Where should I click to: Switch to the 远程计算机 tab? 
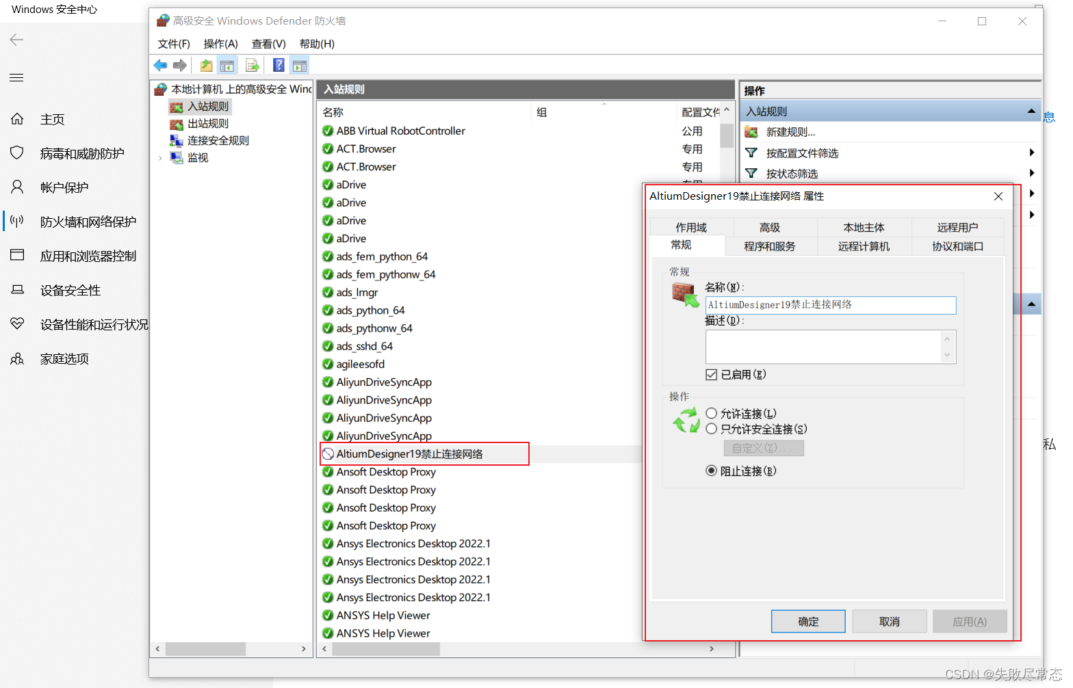click(864, 246)
